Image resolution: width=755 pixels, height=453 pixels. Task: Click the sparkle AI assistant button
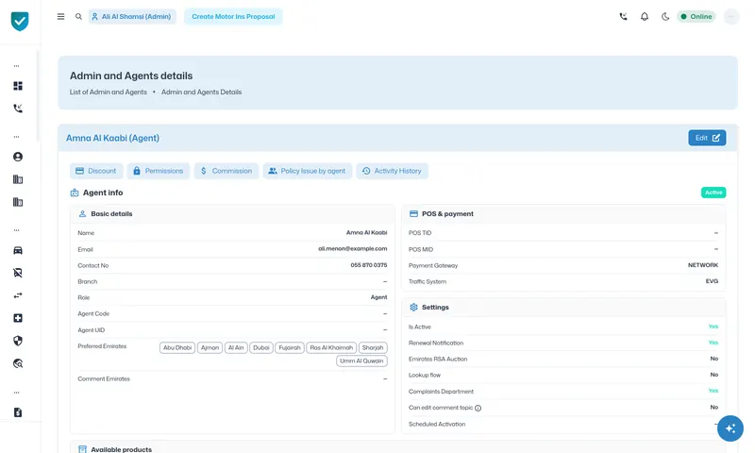[730, 428]
